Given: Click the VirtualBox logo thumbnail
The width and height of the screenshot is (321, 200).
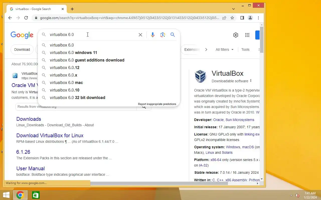Looking at the screenshot, I should tap(200, 76).
